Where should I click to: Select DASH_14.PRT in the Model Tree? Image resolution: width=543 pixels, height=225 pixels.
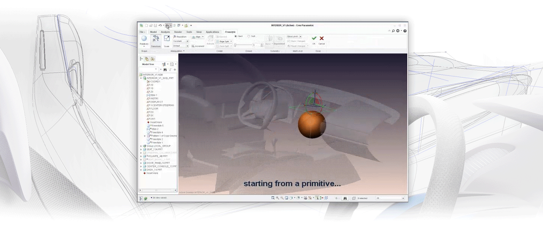pyautogui.click(x=153, y=170)
